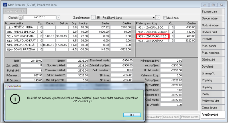Select the previous employee with the left arrow
This screenshot has width=228, height=123.
pos(93,18)
